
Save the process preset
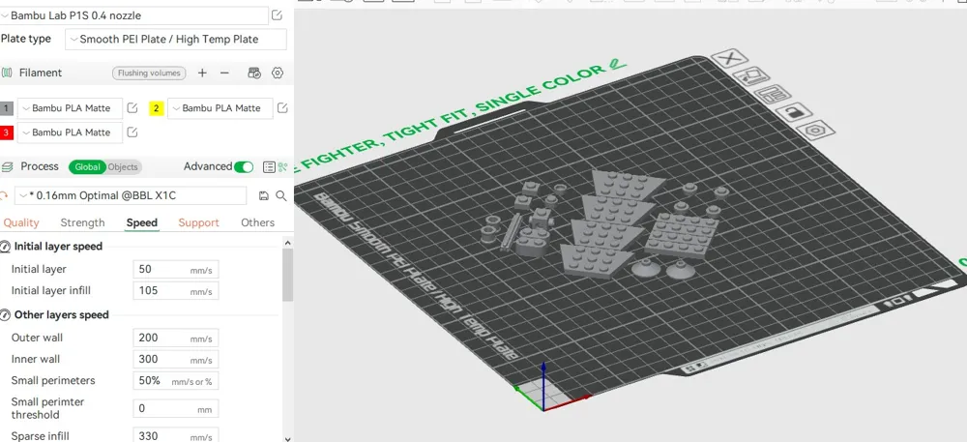(264, 196)
